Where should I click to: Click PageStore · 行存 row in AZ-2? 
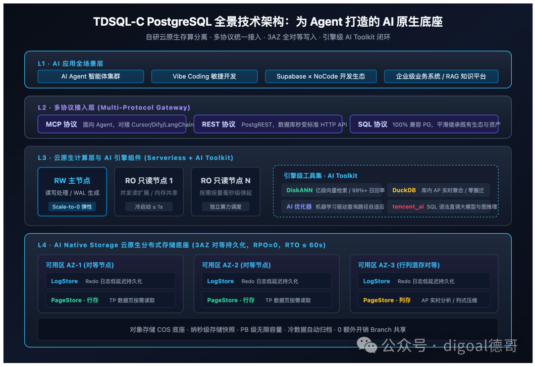pyautogui.click(x=267, y=300)
